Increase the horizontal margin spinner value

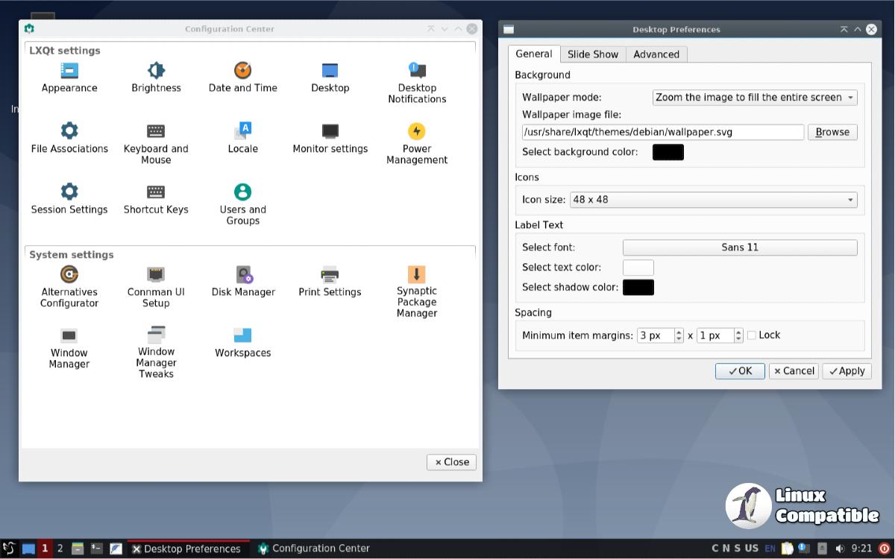679,332
